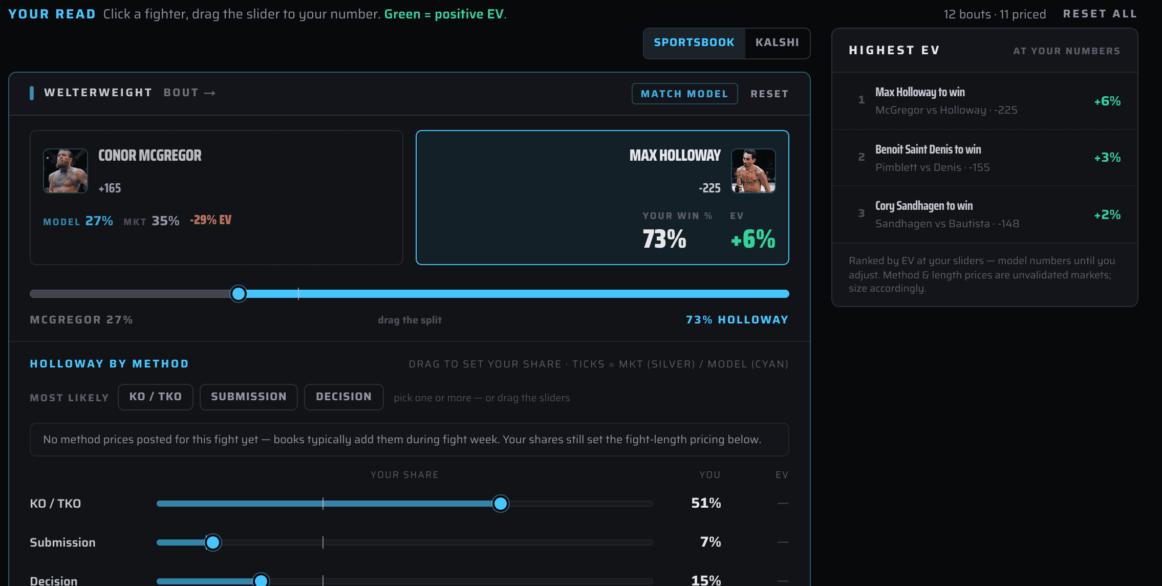This screenshot has width=1162, height=586.
Task: Click the -29% EV McGregor text
Action: click(211, 220)
